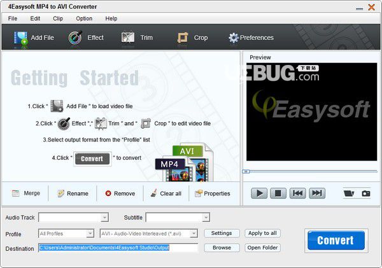Play the preview video
Viewport: 382px width, 268px height.
tap(259, 194)
